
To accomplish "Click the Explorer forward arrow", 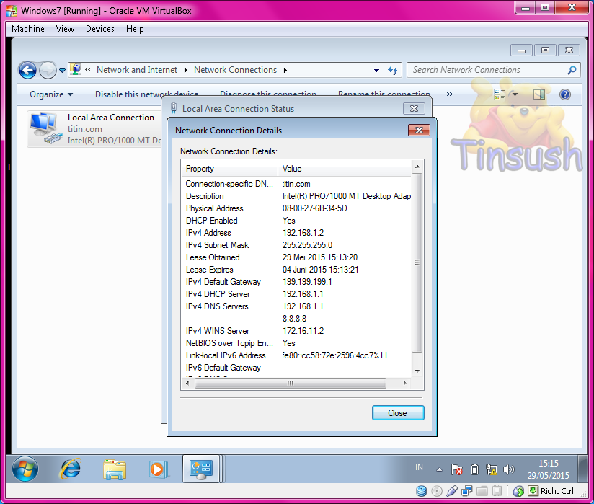I will tap(48, 71).
